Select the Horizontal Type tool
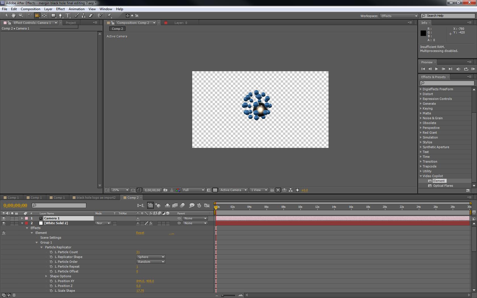Screen dimensions: 477x298 68,16
